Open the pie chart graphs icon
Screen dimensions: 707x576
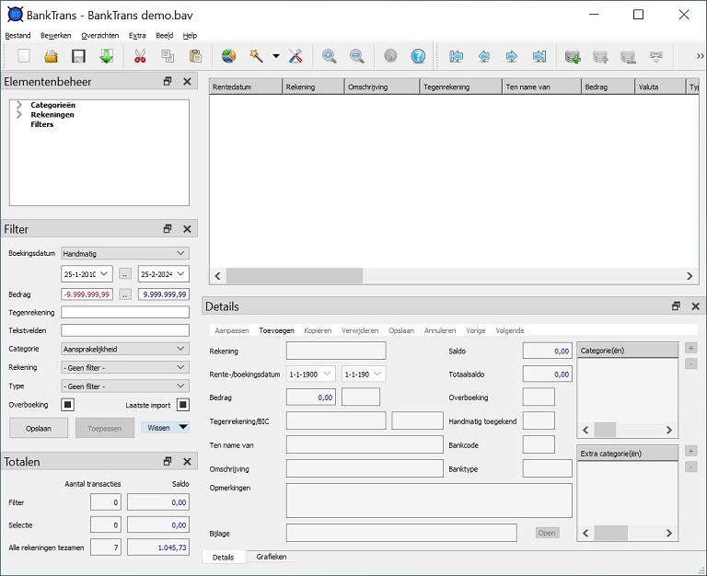point(229,56)
